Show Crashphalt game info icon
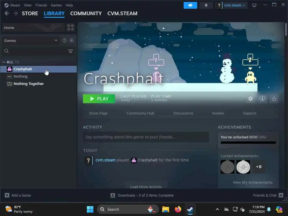288x216 pixels. 262,99
